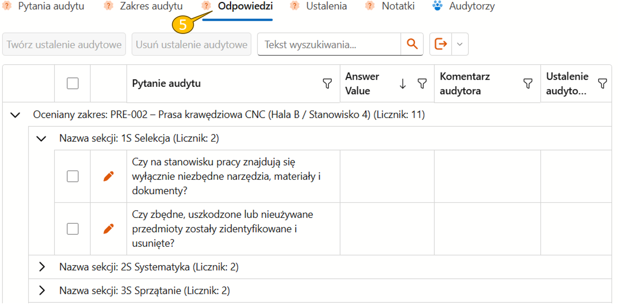618x306 pixels.
Task: Click the Nazwa sekcji 3S Sprzątanie label
Action: (x=145, y=291)
